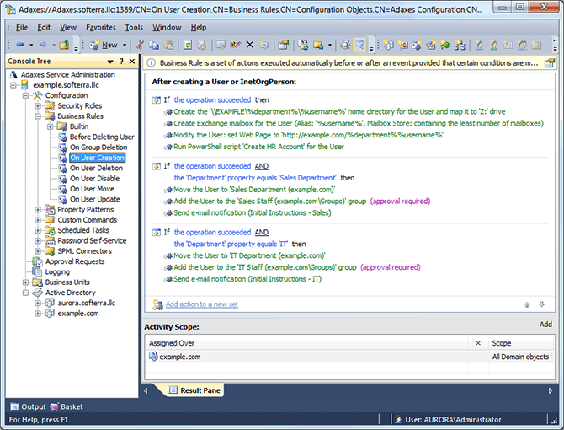
Task: Click the Paste clipboard icon
Action: [168, 45]
